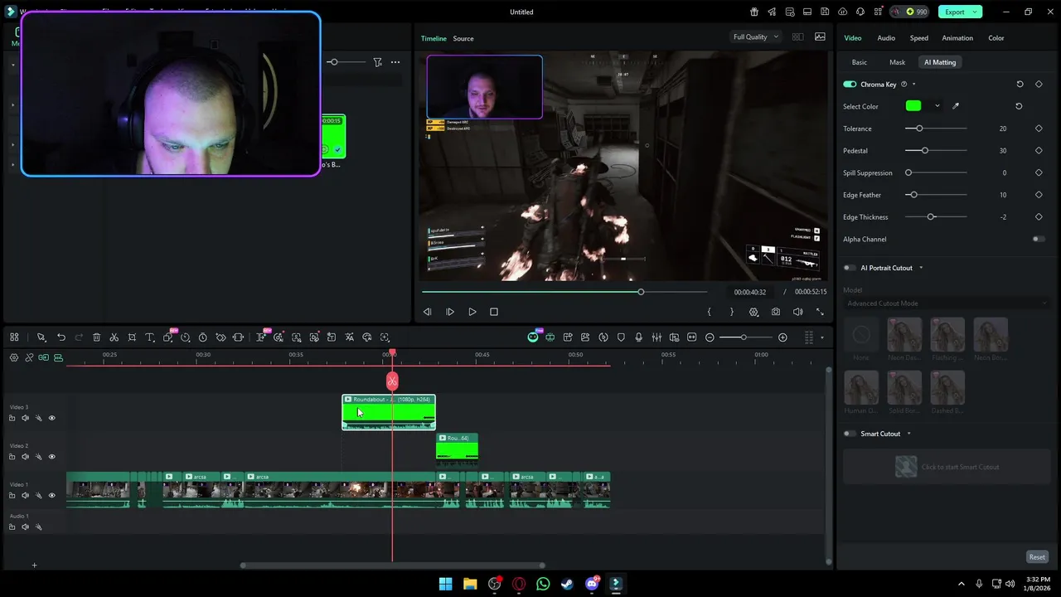Click the mark-out bracket icon under preview
The height and width of the screenshot is (597, 1061).
pos(731,312)
